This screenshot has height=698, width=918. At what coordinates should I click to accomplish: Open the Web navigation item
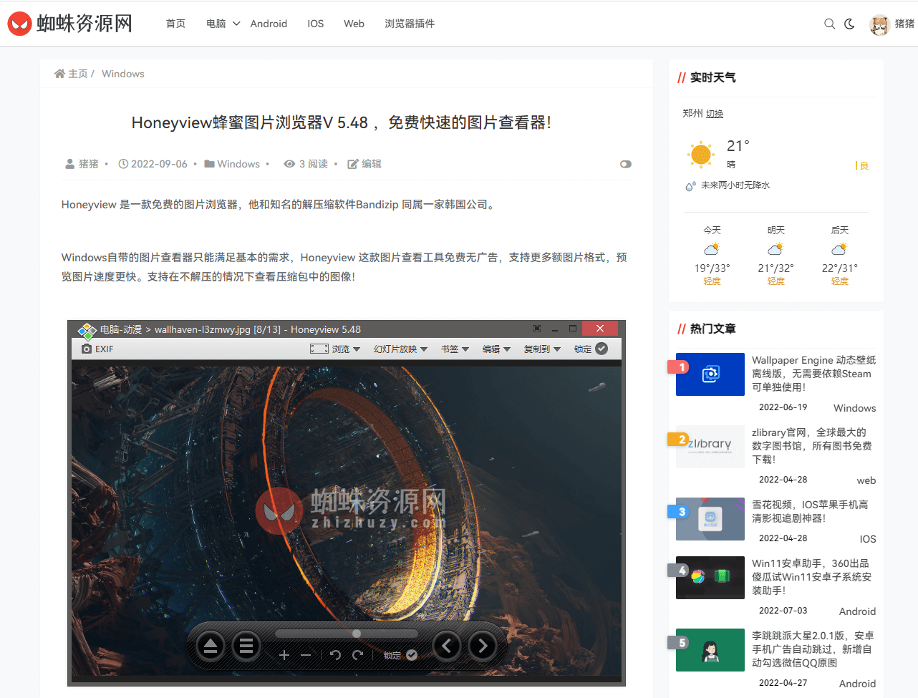pos(354,24)
